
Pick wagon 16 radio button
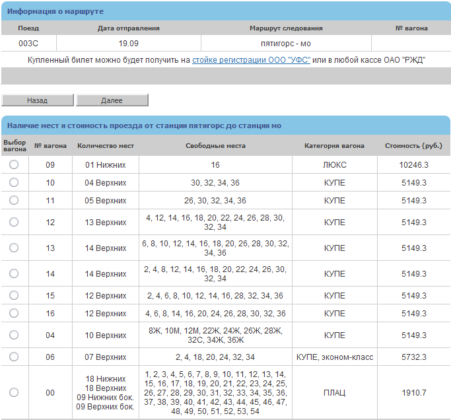[14, 313]
